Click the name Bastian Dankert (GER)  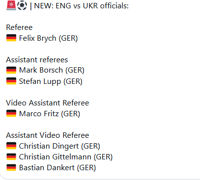57,168
